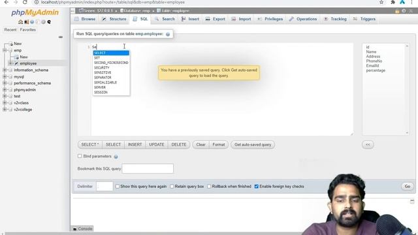
Task: Click the Console bar icon
Action: click(x=75, y=229)
